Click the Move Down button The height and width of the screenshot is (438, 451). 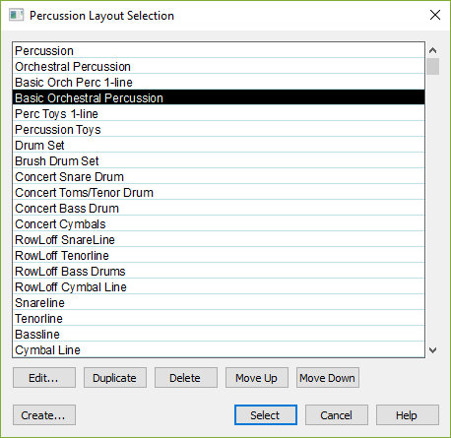(x=328, y=378)
